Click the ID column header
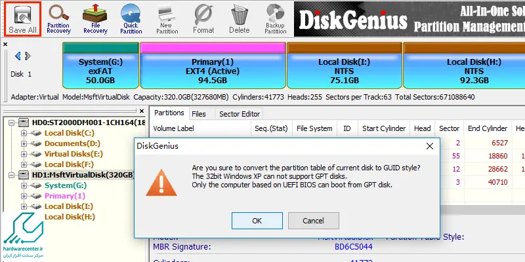525x262 pixels. point(347,128)
